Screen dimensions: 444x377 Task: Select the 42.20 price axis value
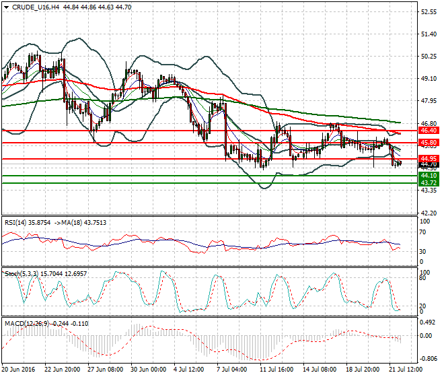pos(429,213)
